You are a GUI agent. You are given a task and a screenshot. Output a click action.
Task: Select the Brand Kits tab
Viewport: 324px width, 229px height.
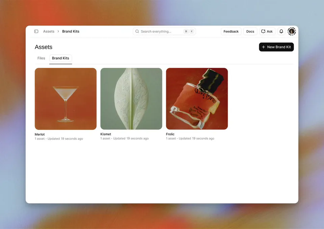pyautogui.click(x=60, y=58)
